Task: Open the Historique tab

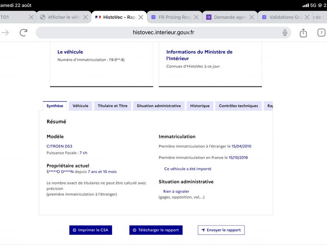Action: (200, 106)
